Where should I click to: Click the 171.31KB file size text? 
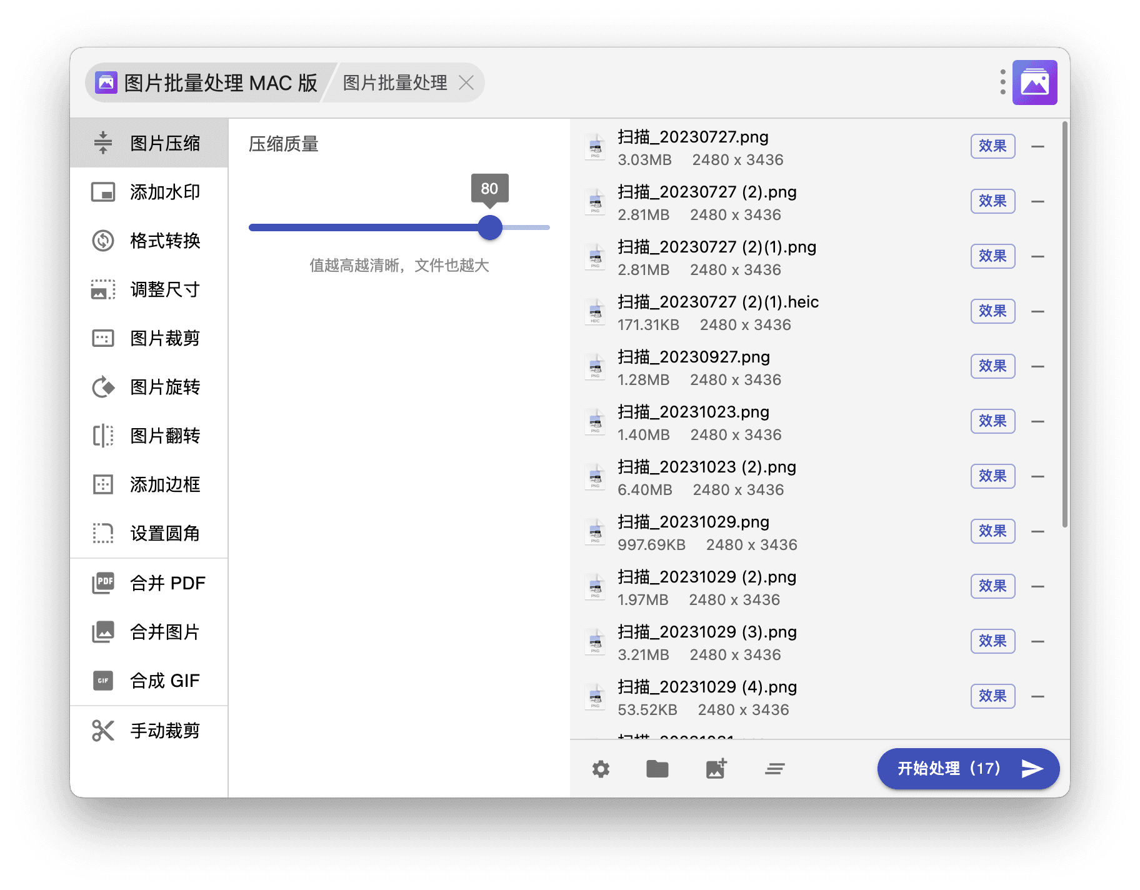point(648,325)
